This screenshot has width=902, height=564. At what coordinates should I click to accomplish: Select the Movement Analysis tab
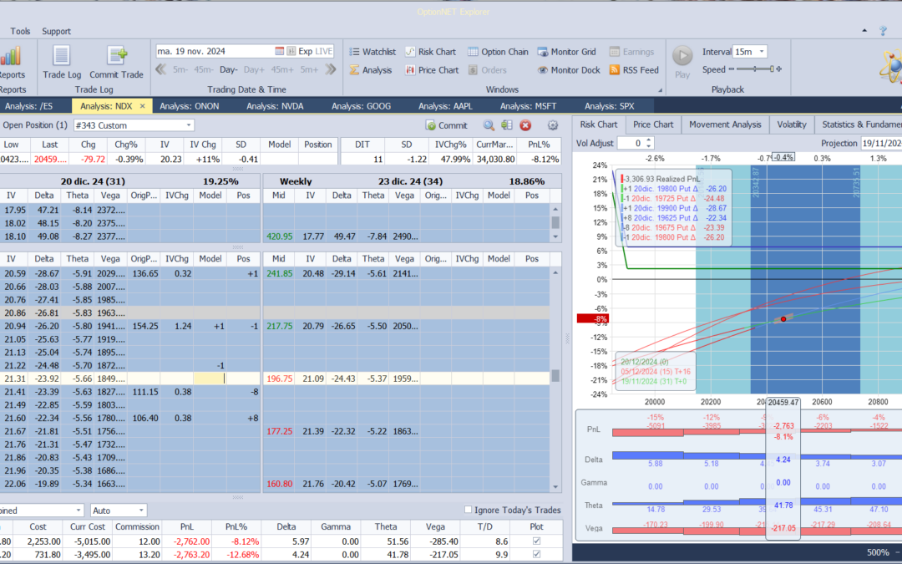[x=725, y=124]
